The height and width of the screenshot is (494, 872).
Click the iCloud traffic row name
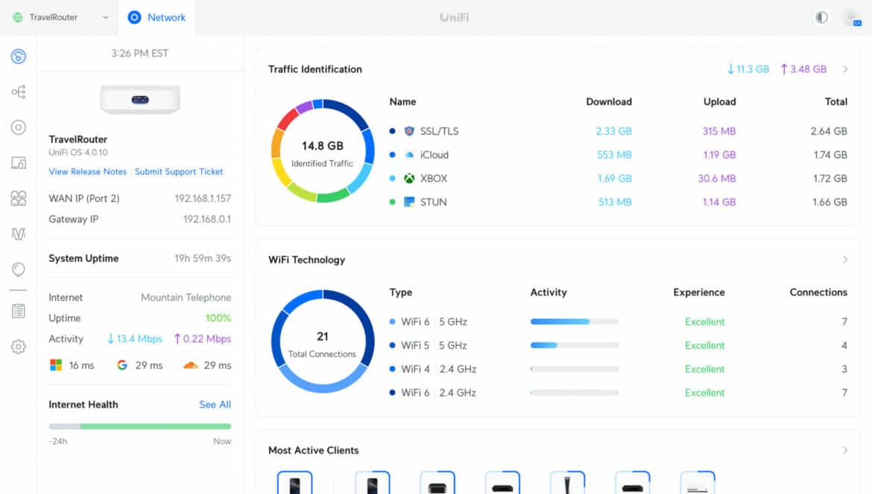(435, 155)
